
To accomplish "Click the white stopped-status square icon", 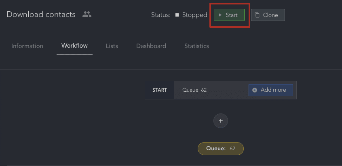I will pyautogui.click(x=177, y=15).
